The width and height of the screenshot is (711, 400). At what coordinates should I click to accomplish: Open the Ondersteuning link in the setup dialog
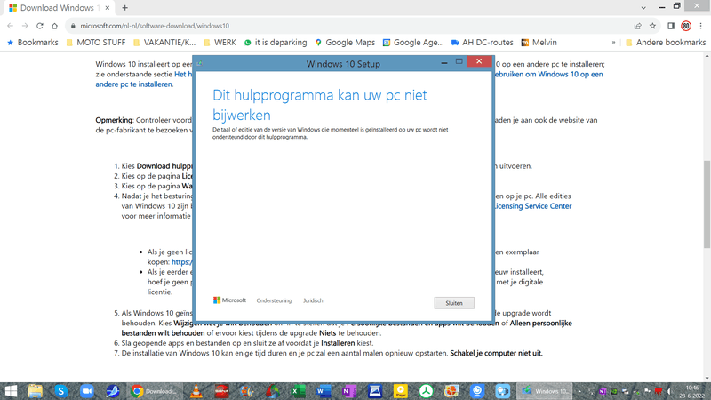point(274,300)
